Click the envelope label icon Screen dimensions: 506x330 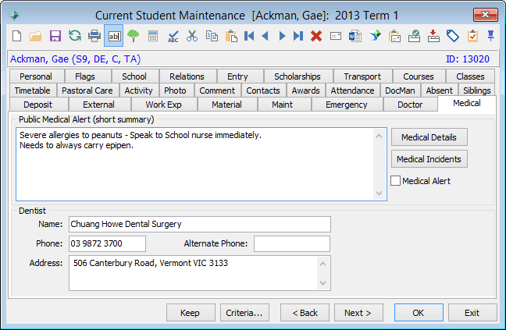coord(336,36)
